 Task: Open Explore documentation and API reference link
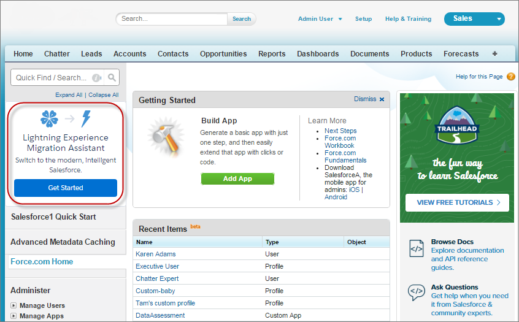click(467, 259)
